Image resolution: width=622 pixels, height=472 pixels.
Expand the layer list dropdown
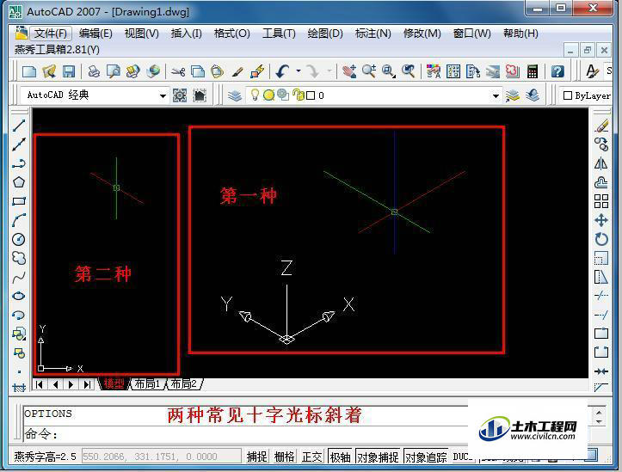[496, 96]
